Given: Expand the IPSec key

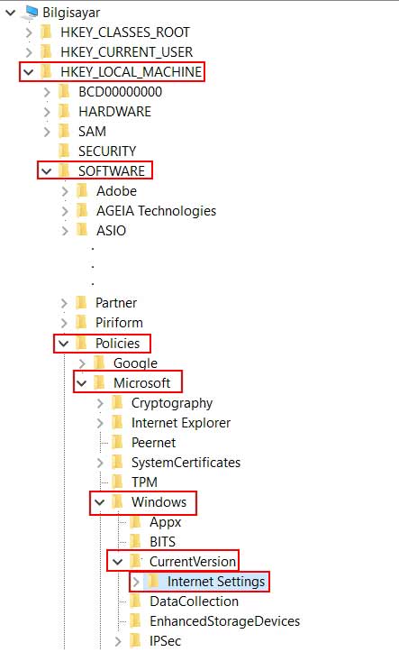Looking at the screenshot, I should [118, 641].
